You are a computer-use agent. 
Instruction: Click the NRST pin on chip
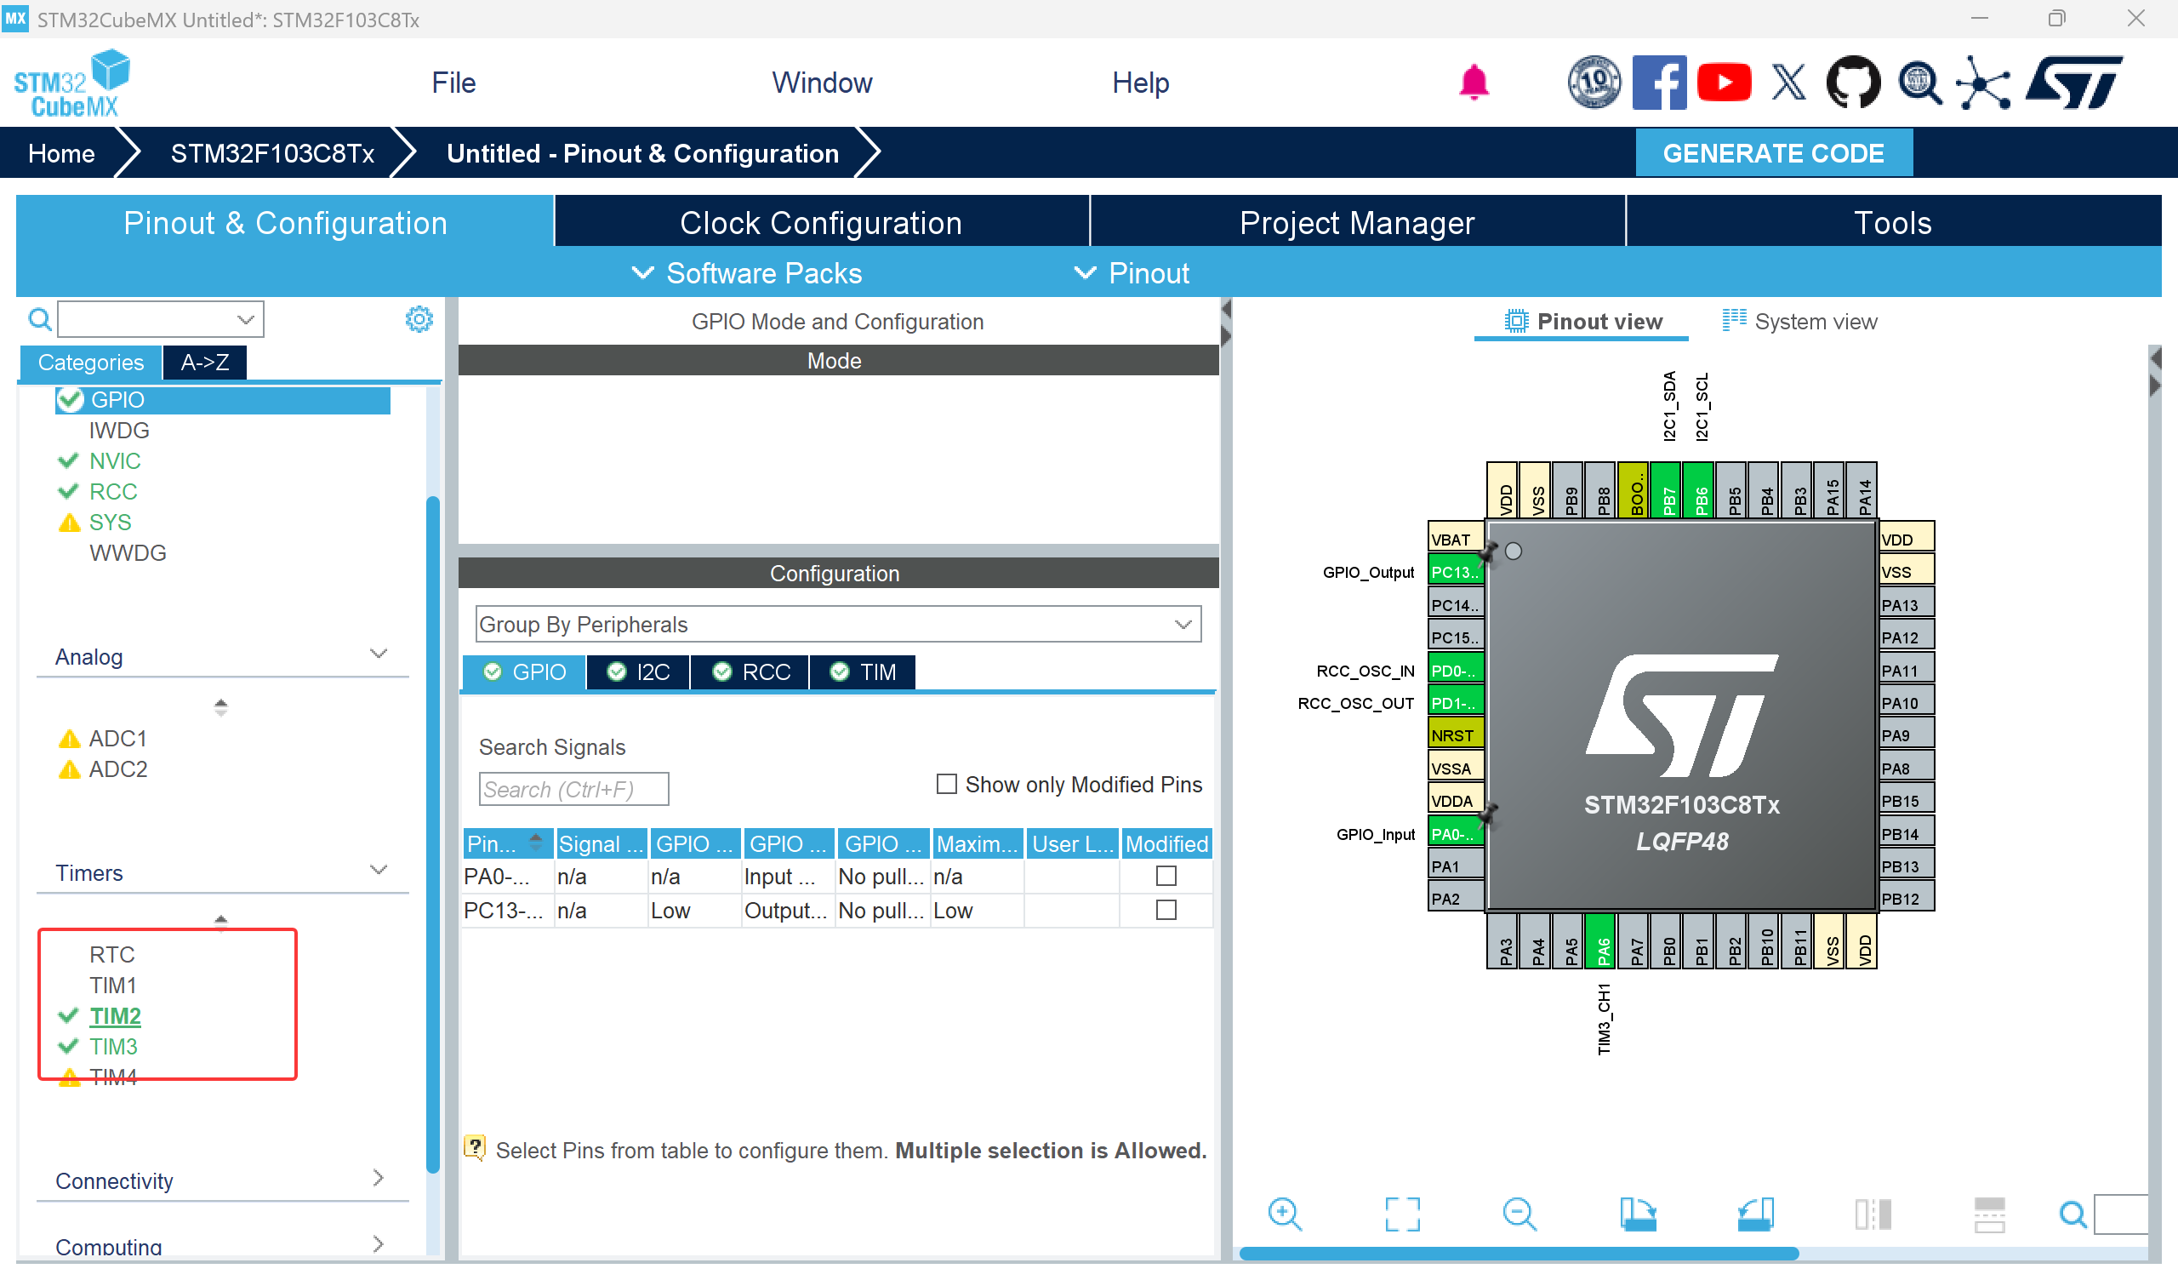pos(1456,735)
